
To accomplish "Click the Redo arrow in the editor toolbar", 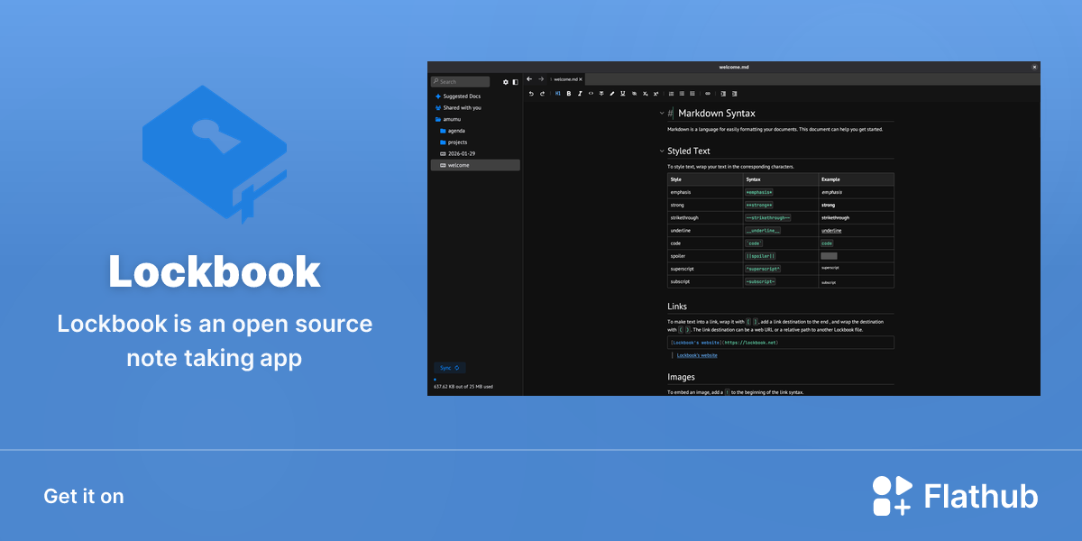I will tap(542, 94).
